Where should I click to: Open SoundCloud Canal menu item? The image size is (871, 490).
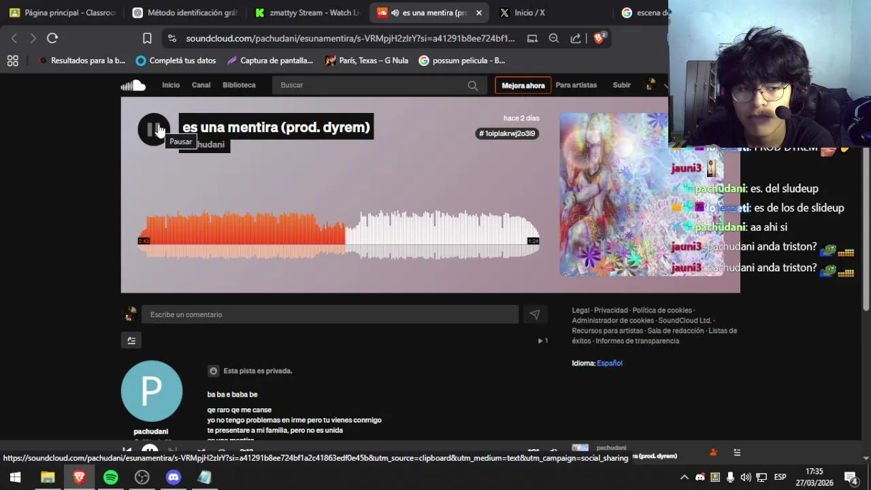201,85
